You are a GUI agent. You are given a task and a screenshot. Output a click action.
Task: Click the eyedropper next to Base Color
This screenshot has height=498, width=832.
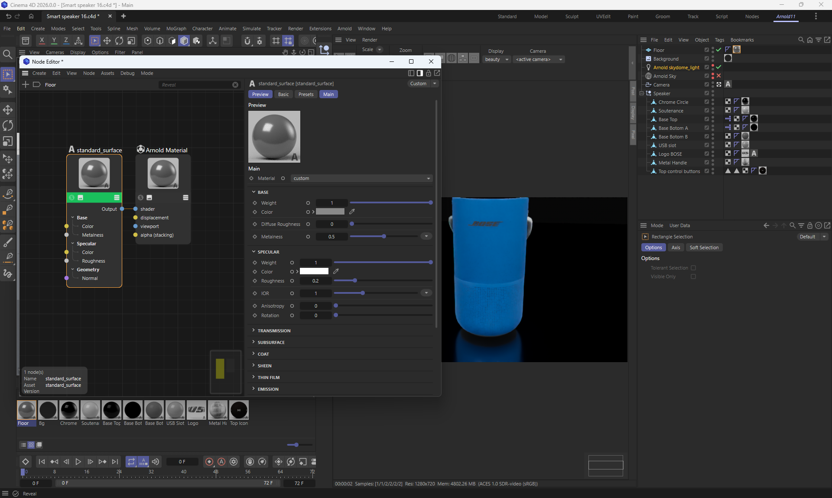352,212
